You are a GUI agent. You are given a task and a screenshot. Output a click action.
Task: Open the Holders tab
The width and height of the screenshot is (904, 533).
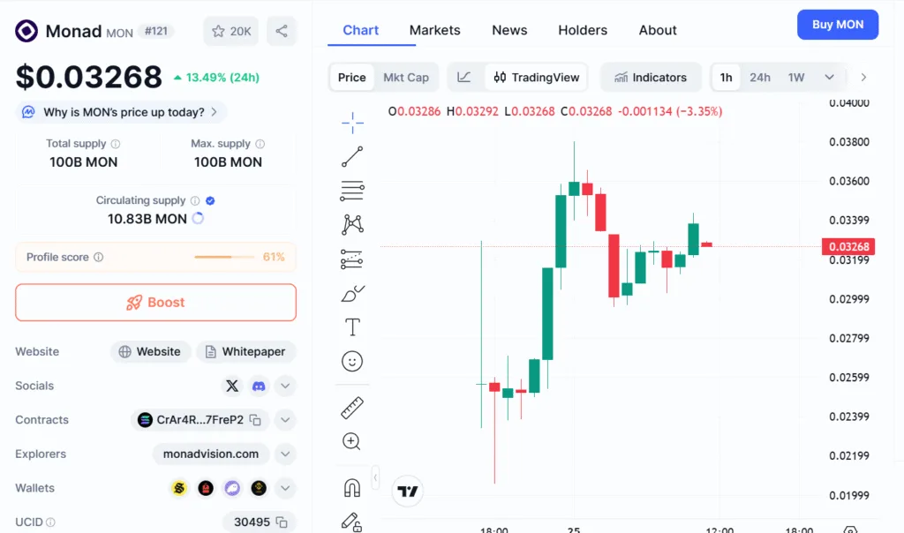(x=582, y=29)
